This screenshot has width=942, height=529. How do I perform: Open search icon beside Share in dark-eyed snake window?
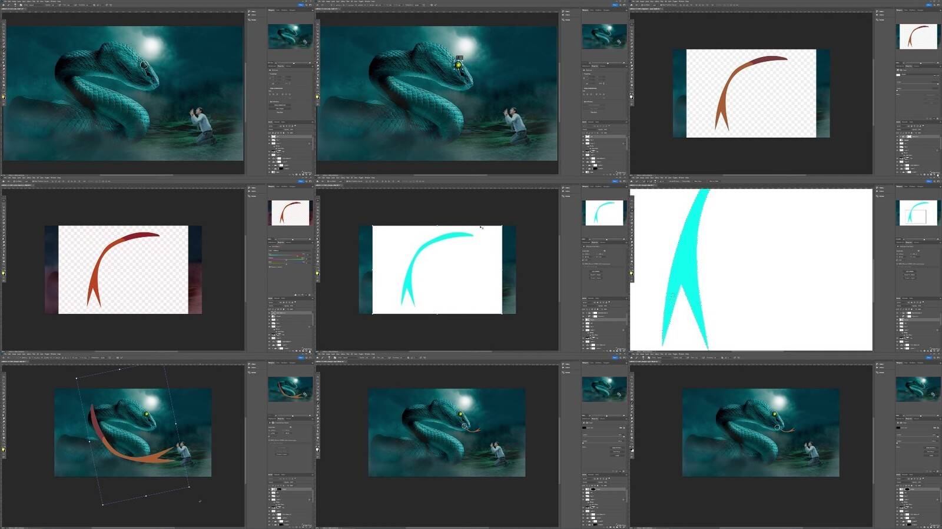[x=307, y=5]
